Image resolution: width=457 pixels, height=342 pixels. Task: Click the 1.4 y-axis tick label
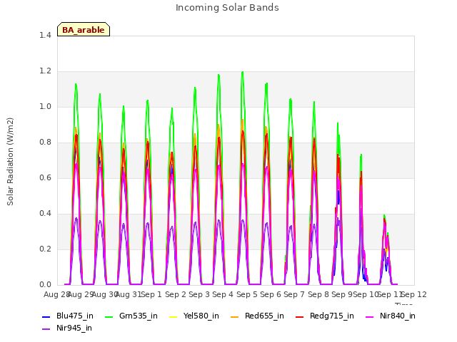(x=45, y=35)
